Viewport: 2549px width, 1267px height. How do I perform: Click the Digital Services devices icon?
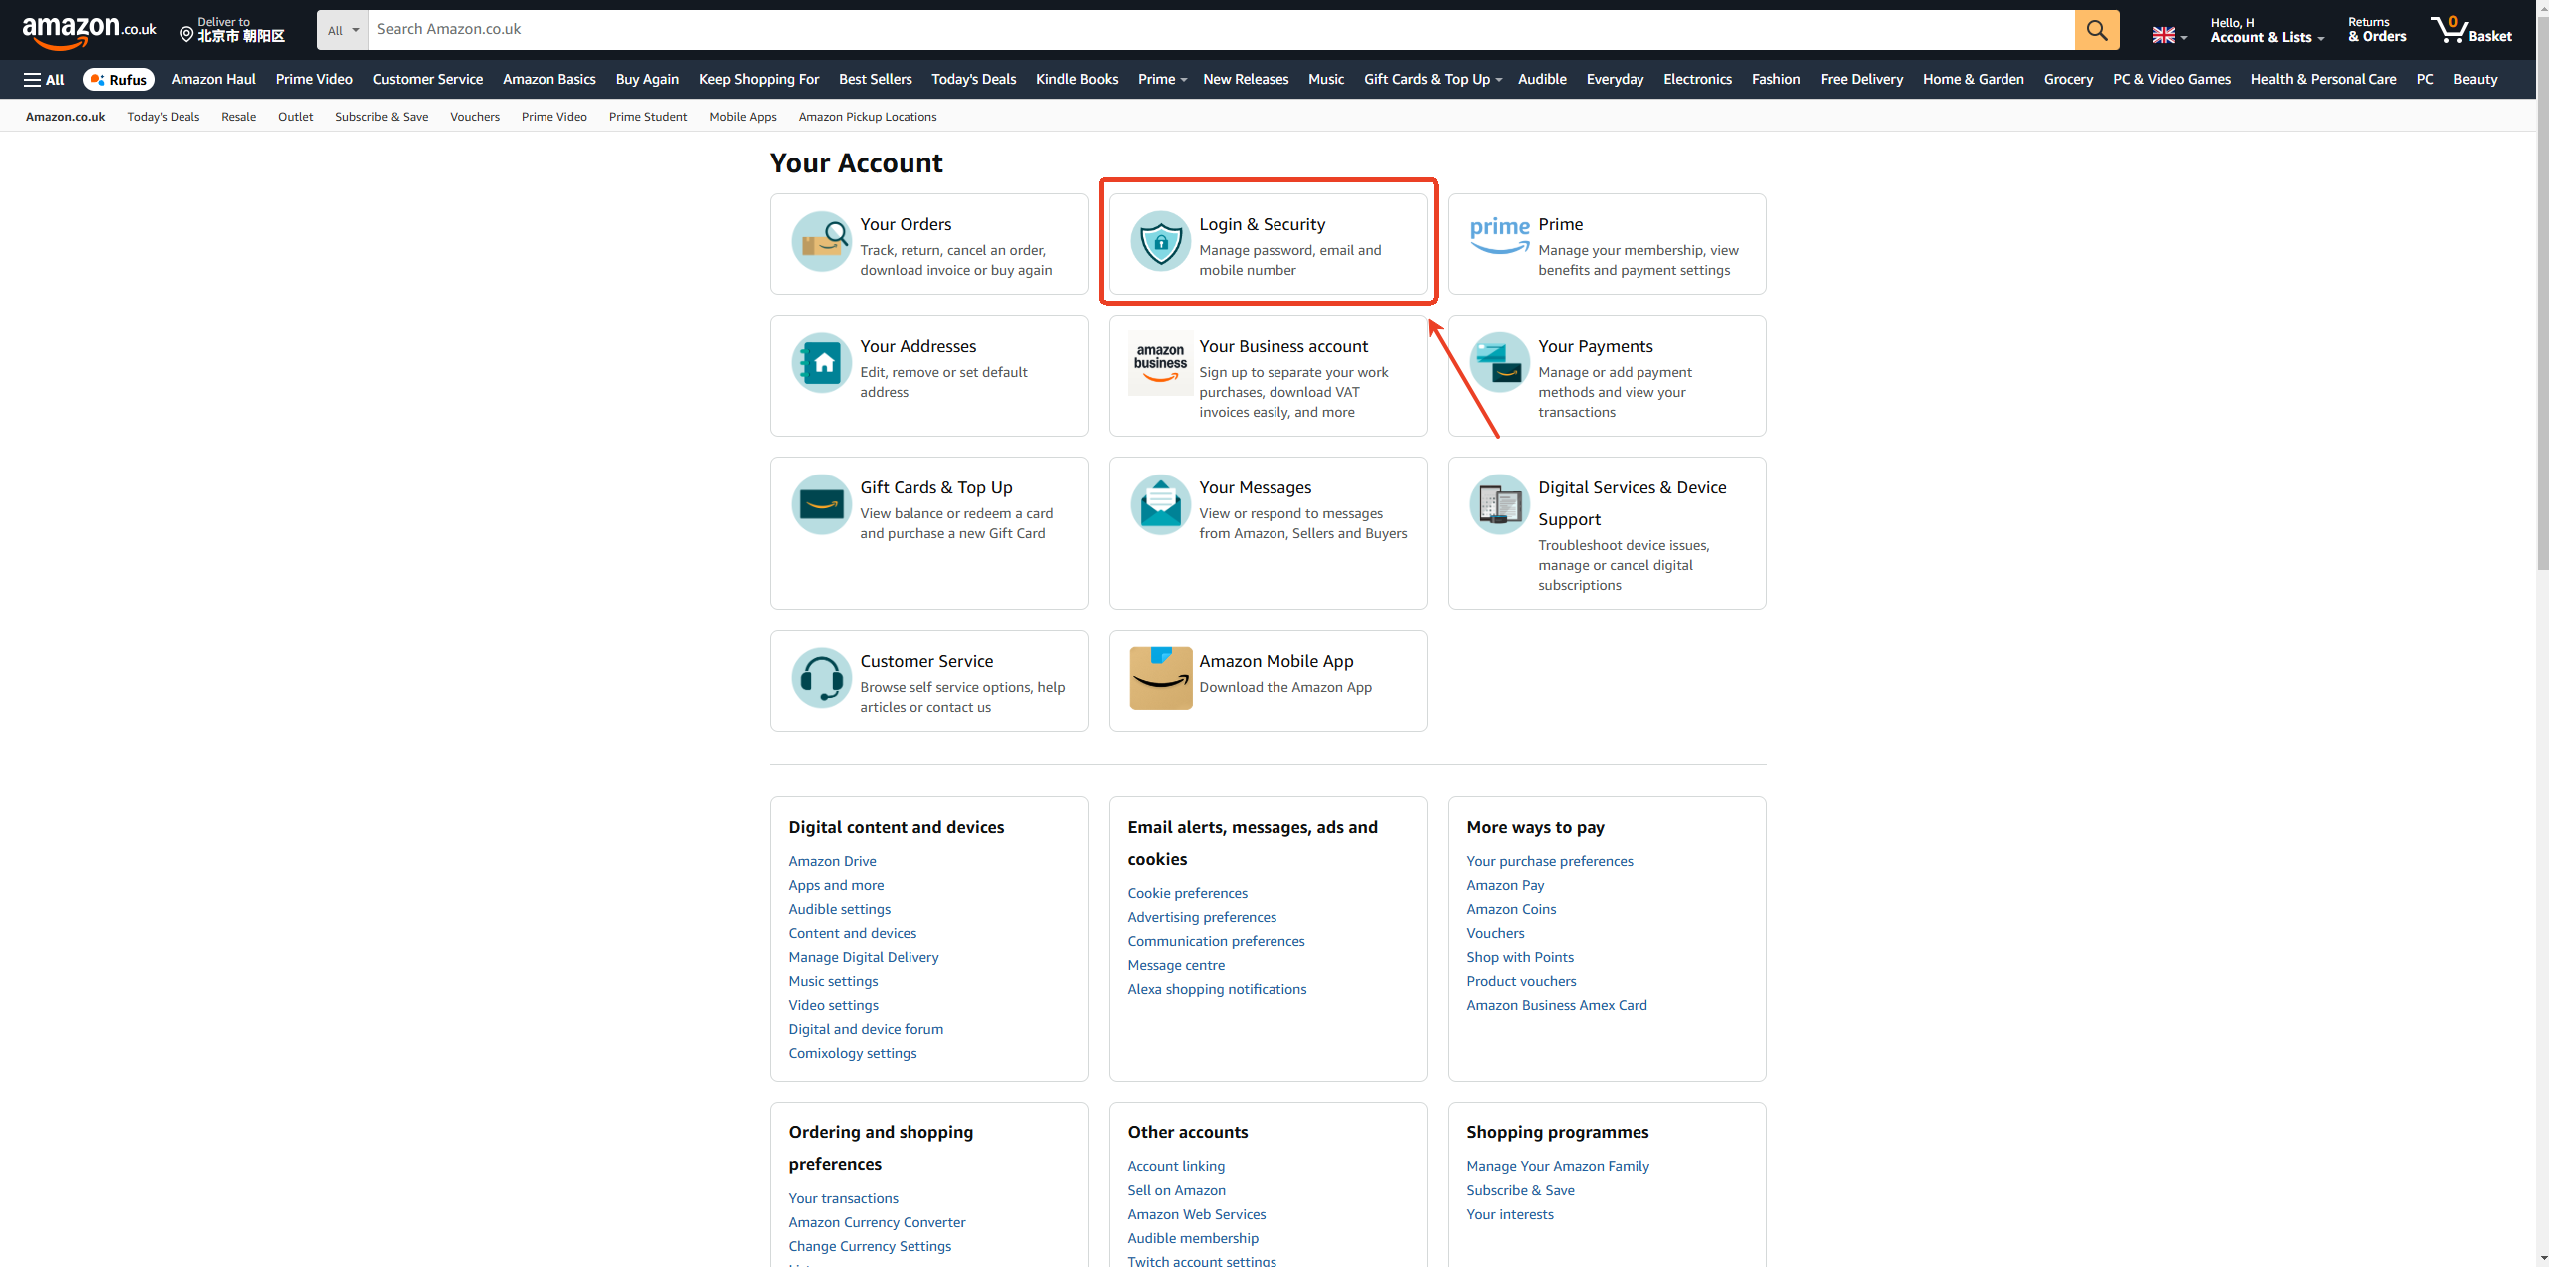pos(1499,504)
